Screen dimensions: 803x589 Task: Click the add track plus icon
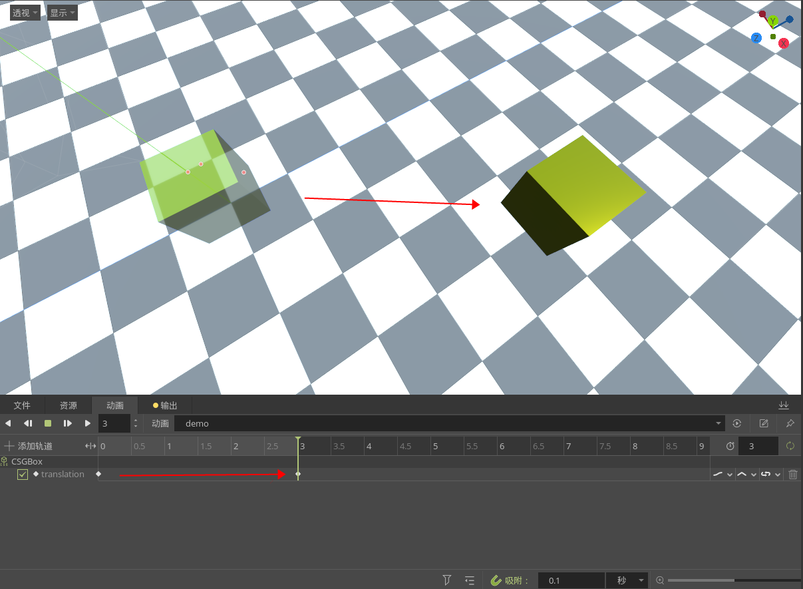(9, 446)
